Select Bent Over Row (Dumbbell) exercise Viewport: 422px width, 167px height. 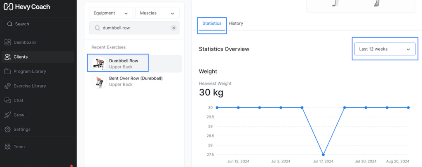[x=136, y=81]
